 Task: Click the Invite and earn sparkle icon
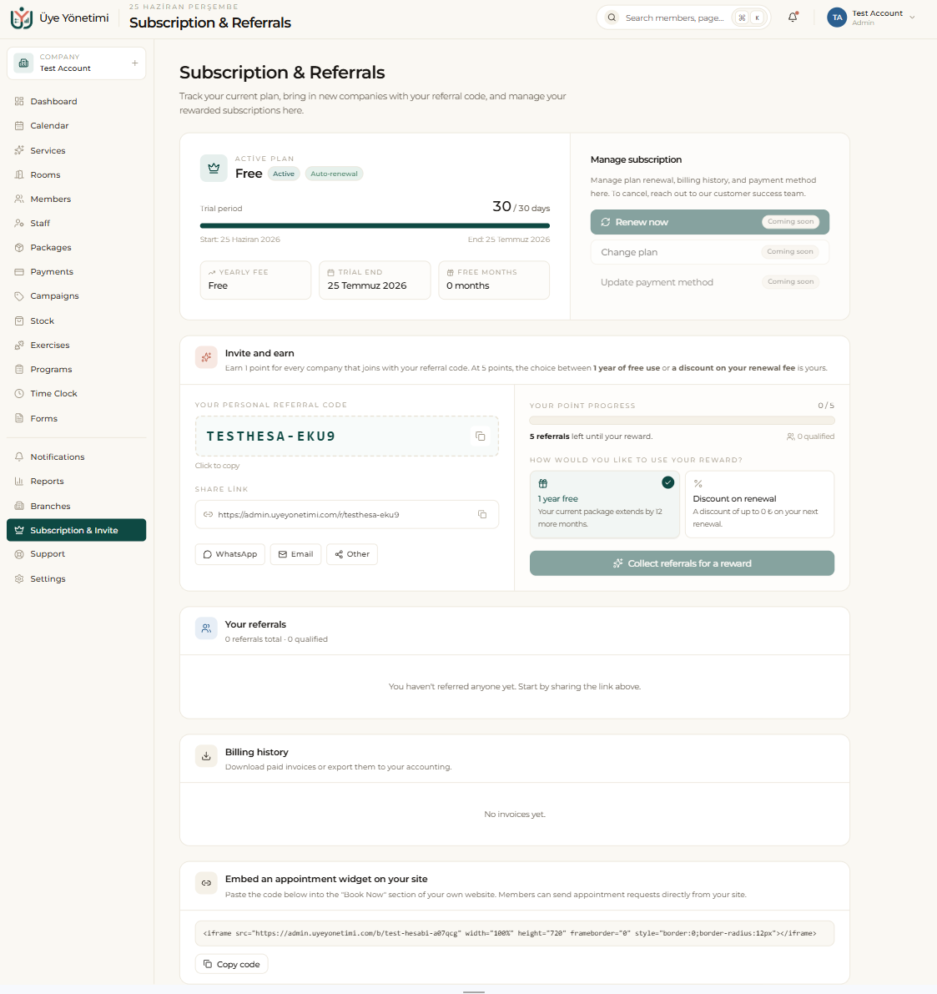(x=206, y=357)
